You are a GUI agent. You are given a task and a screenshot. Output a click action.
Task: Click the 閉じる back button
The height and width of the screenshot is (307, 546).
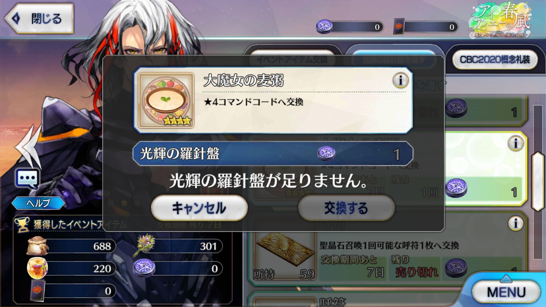point(40,18)
